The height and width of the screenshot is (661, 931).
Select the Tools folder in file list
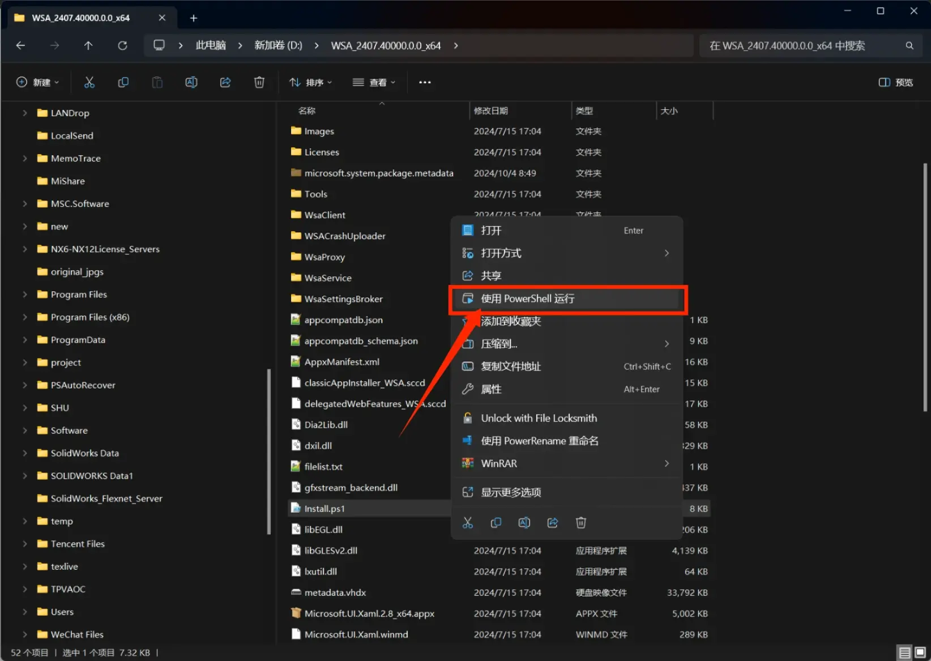[x=316, y=194]
